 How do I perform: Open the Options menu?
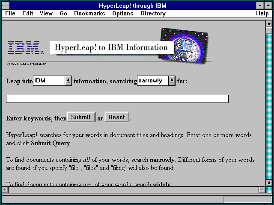[x=123, y=13]
